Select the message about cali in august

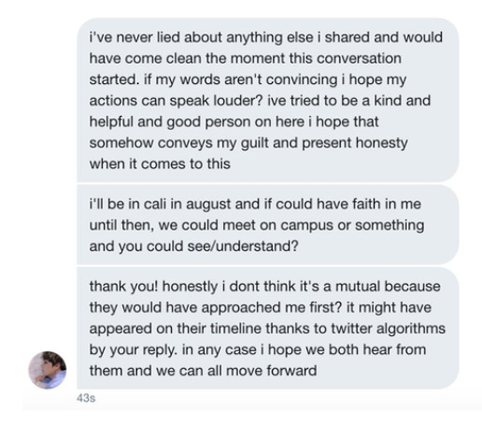tap(268, 225)
